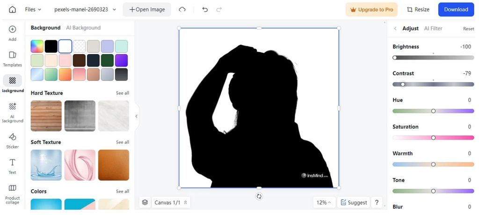The image size is (479, 215).
Task: Click the Tone slider handle
Action: point(433,191)
